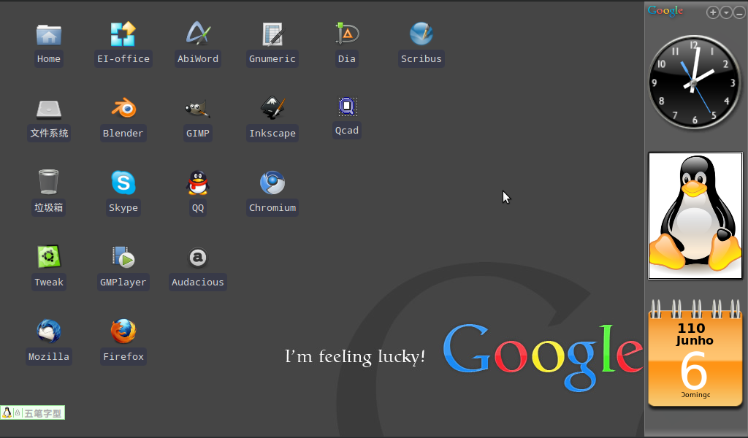Select the Mozilla Thunderbird icon
Viewport: 748px width, 438px height.
49,331
